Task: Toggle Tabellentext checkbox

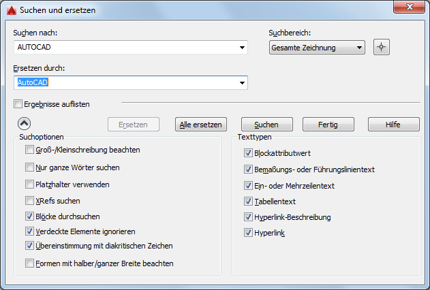Action: coord(248,202)
